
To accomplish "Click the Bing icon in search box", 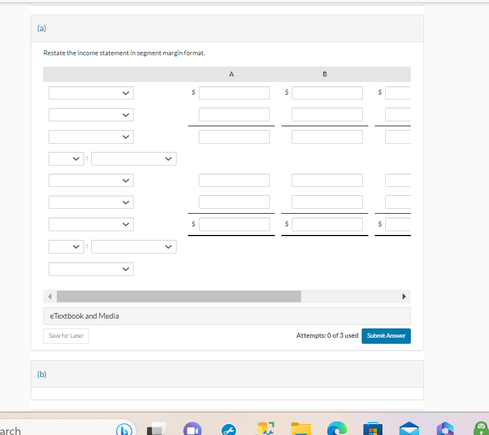I will (x=124, y=430).
